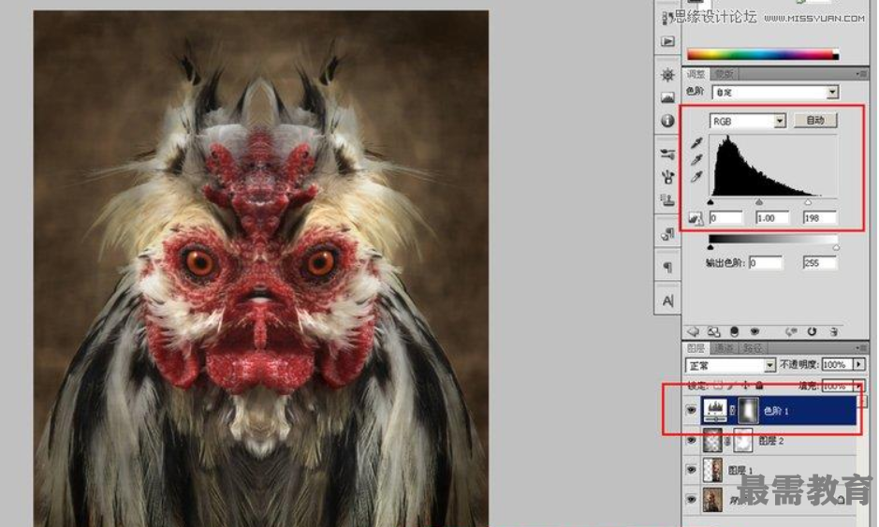Open the Paragraph panel icon
The width and height of the screenshot is (879, 527).
667,268
